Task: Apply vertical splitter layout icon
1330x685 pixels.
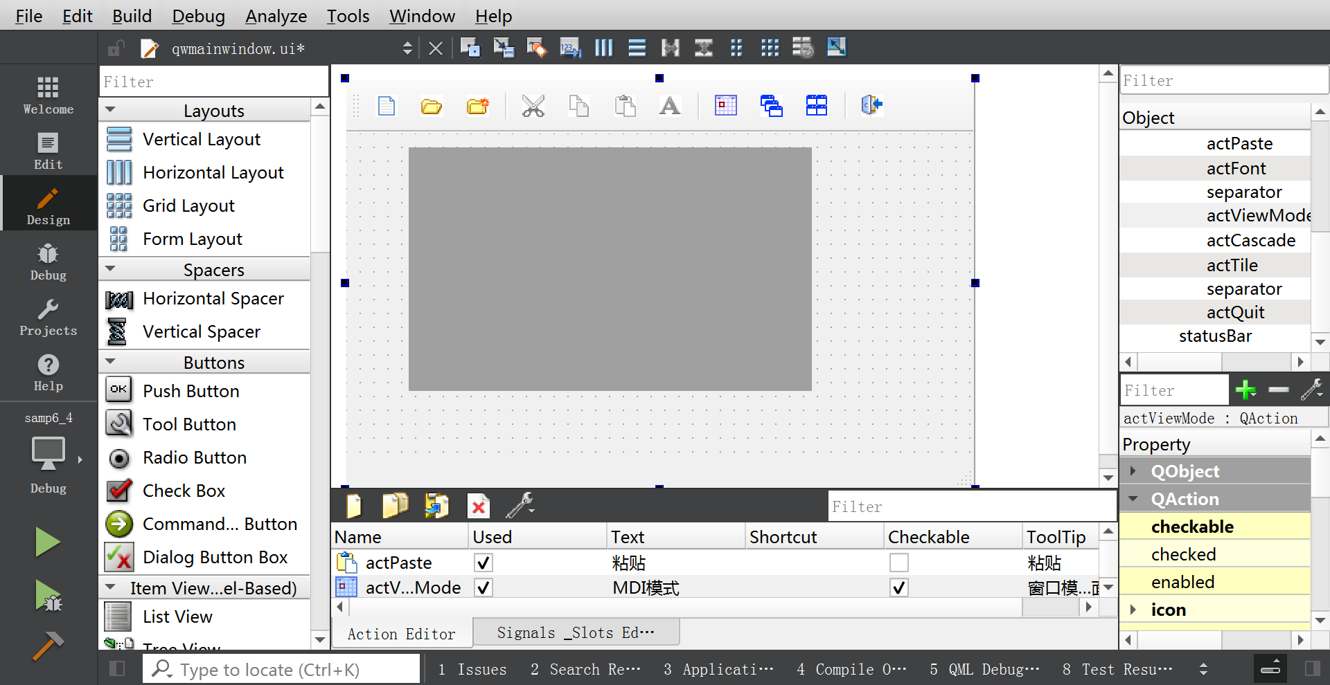Action: pos(703,48)
